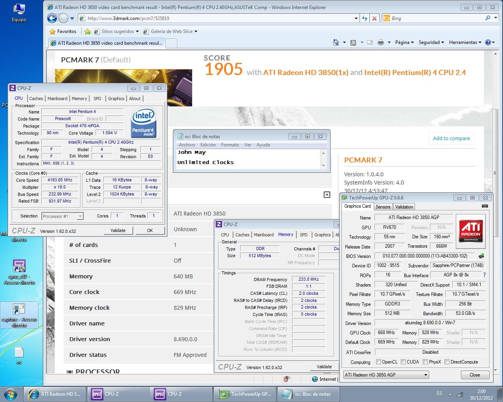This screenshot has width=503, height=402.
Task: Click Add to compare link
Action: [451, 138]
